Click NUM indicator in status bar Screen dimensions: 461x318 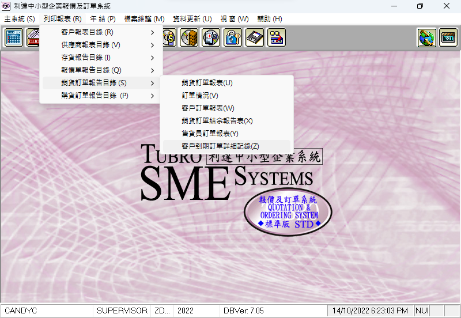pyautogui.click(x=422, y=311)
